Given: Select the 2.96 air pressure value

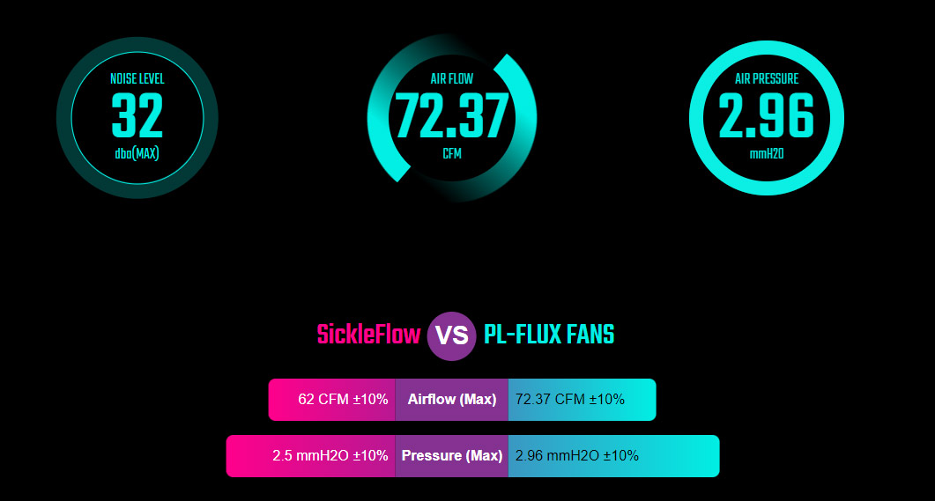Looking at the screenshot, I should tap(767, 116).
